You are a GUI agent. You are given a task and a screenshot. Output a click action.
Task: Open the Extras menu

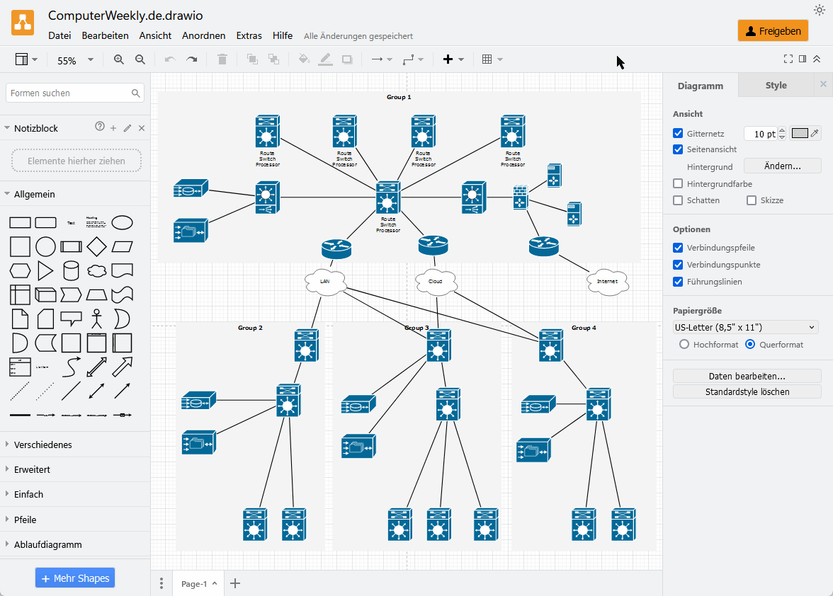(x=249, y=35)
